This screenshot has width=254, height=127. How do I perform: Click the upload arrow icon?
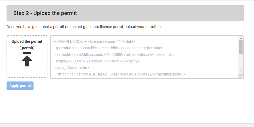pyautogui.click(x=27, y=61)
